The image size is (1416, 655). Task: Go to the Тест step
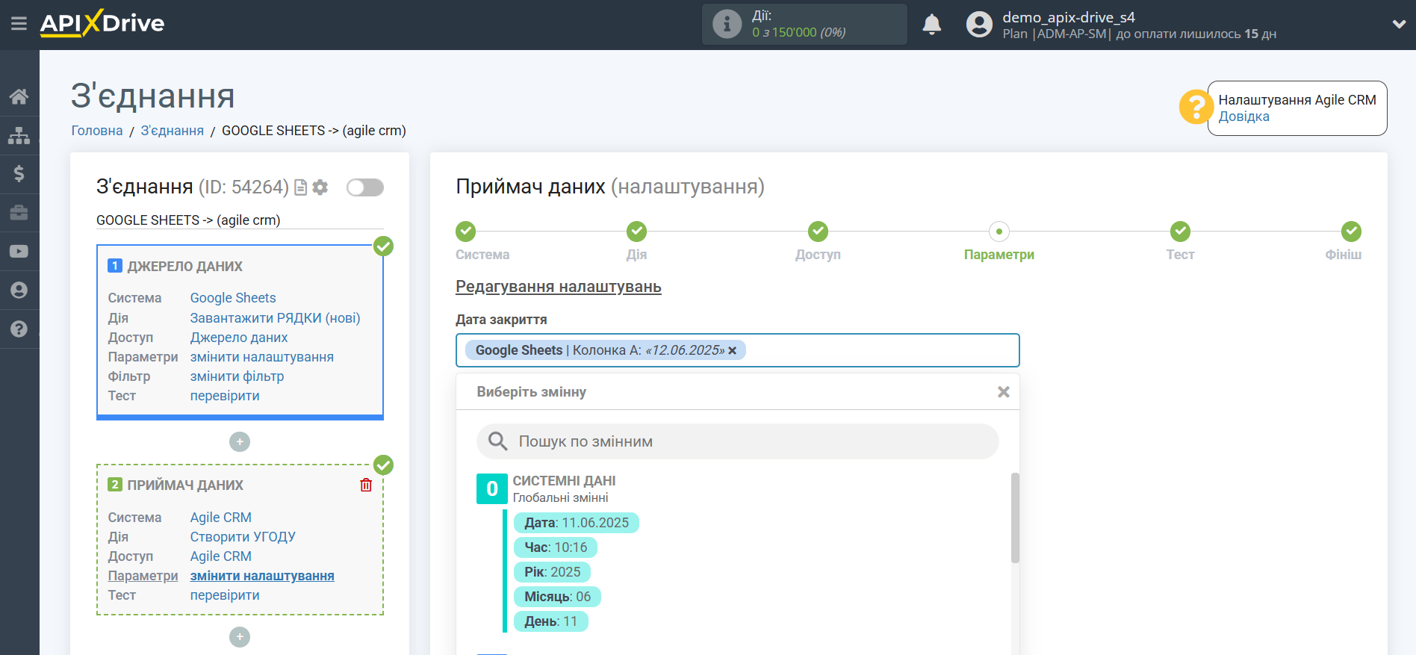tap(1180, 232)
